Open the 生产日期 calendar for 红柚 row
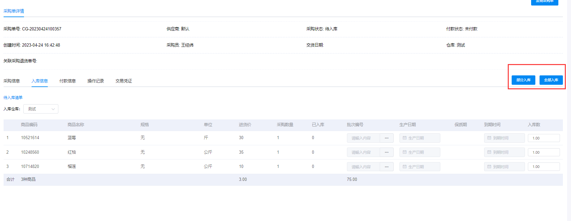Viewport: 571px width, 221px height. pyautogui.click(x=420, y=152)
